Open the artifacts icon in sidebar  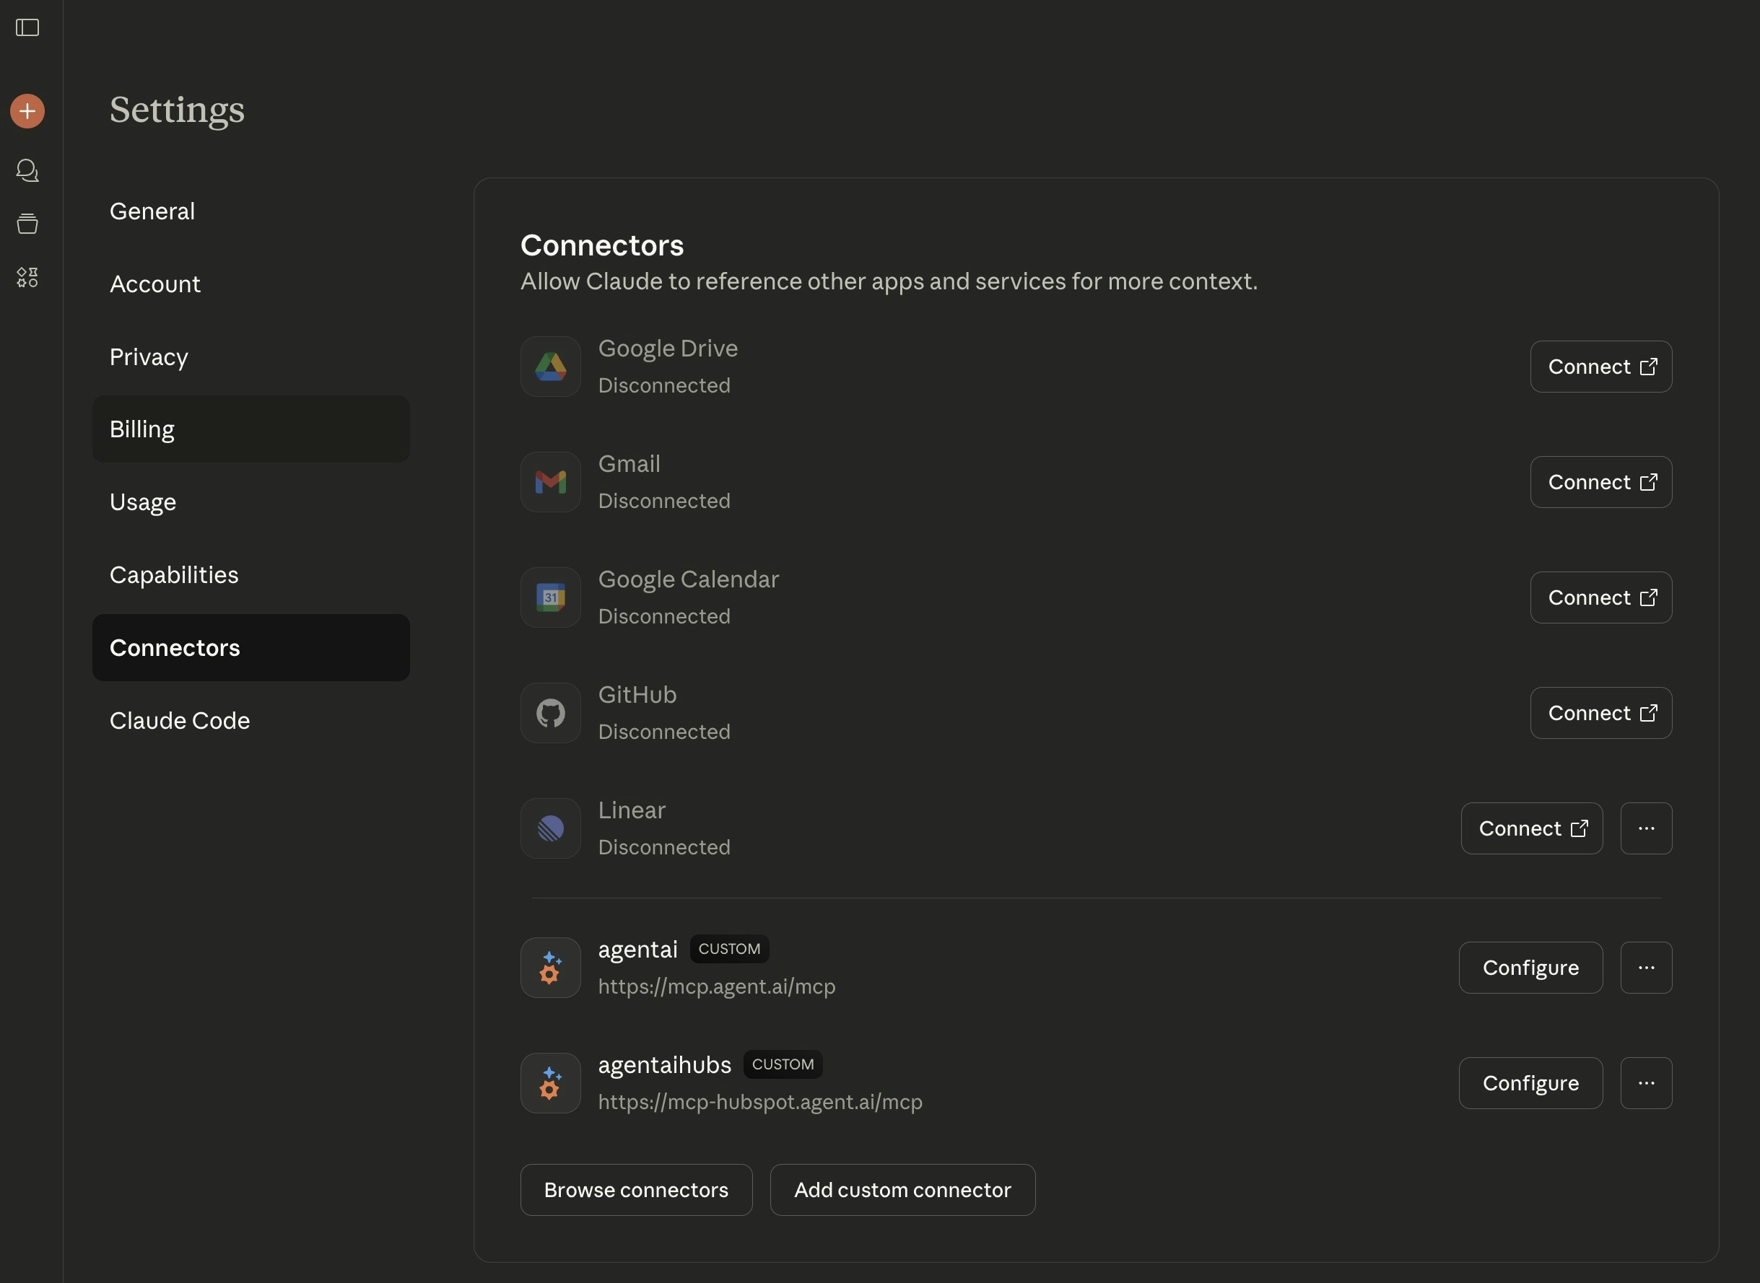pos(27,277)
